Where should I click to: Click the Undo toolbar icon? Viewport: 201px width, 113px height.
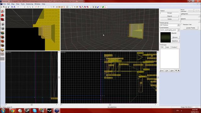click(x=18, y=7)
